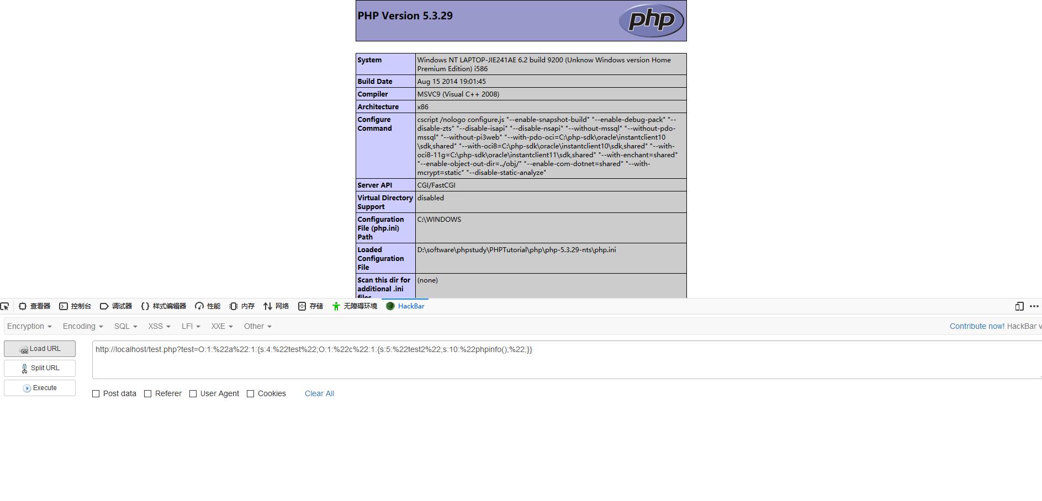Open the 控制台 (Console) panel
The image size is (1042, 501).
tap(75, 306)
